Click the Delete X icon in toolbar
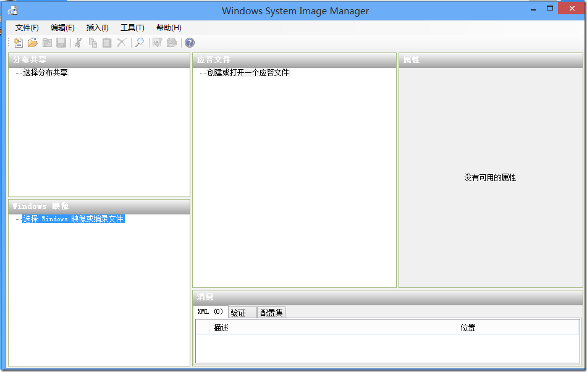Screen dimensions: 587x372 coord(122,43)
